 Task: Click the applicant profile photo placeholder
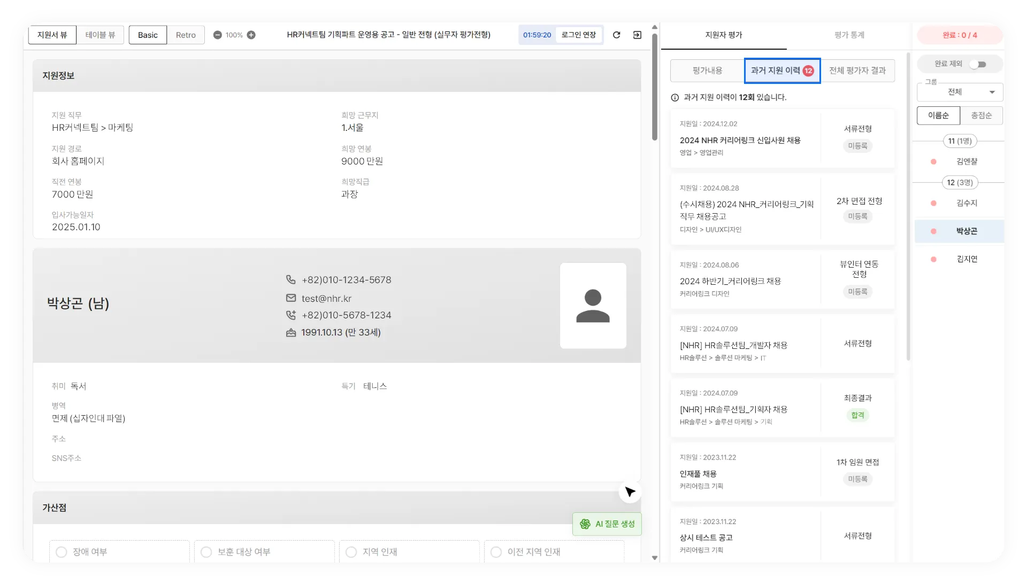(593, 306)
